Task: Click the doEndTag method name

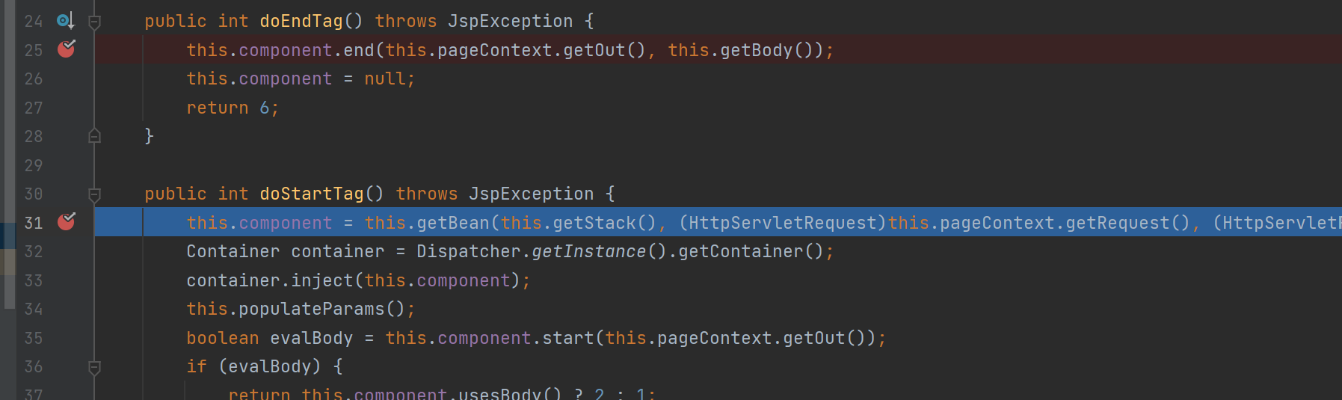Action: pos(301,21)
